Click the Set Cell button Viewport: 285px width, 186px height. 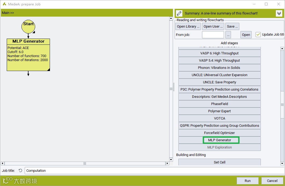[219, 162]
